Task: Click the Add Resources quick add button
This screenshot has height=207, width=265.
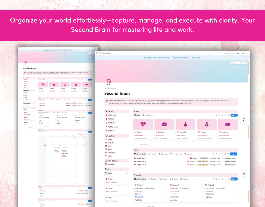Action: click(112, 127)
